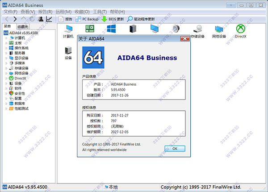Click the DirectX Xbox icon in tree
The image size is (268, 192).
click(x=11, y=78)
